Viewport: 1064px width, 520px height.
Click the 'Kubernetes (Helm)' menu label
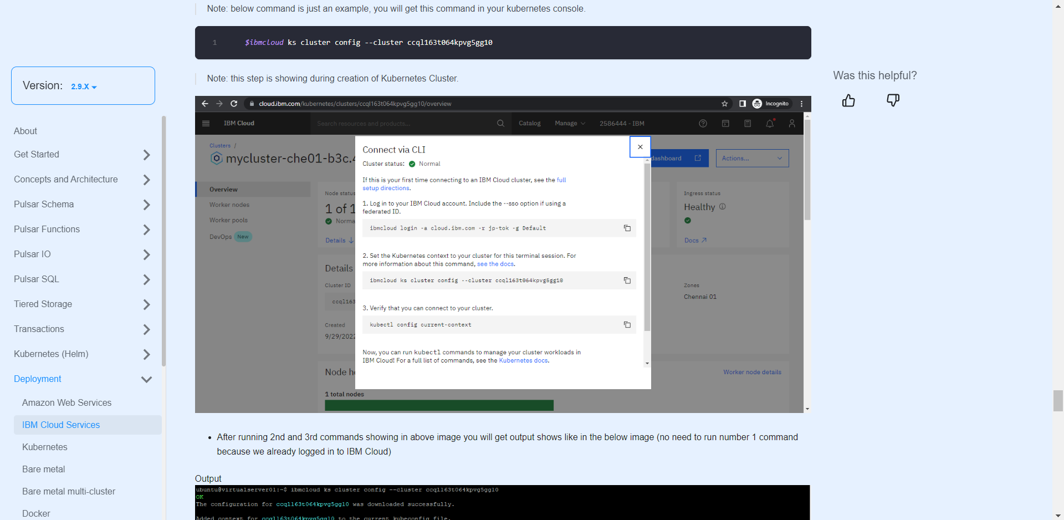tap(51, 354)
